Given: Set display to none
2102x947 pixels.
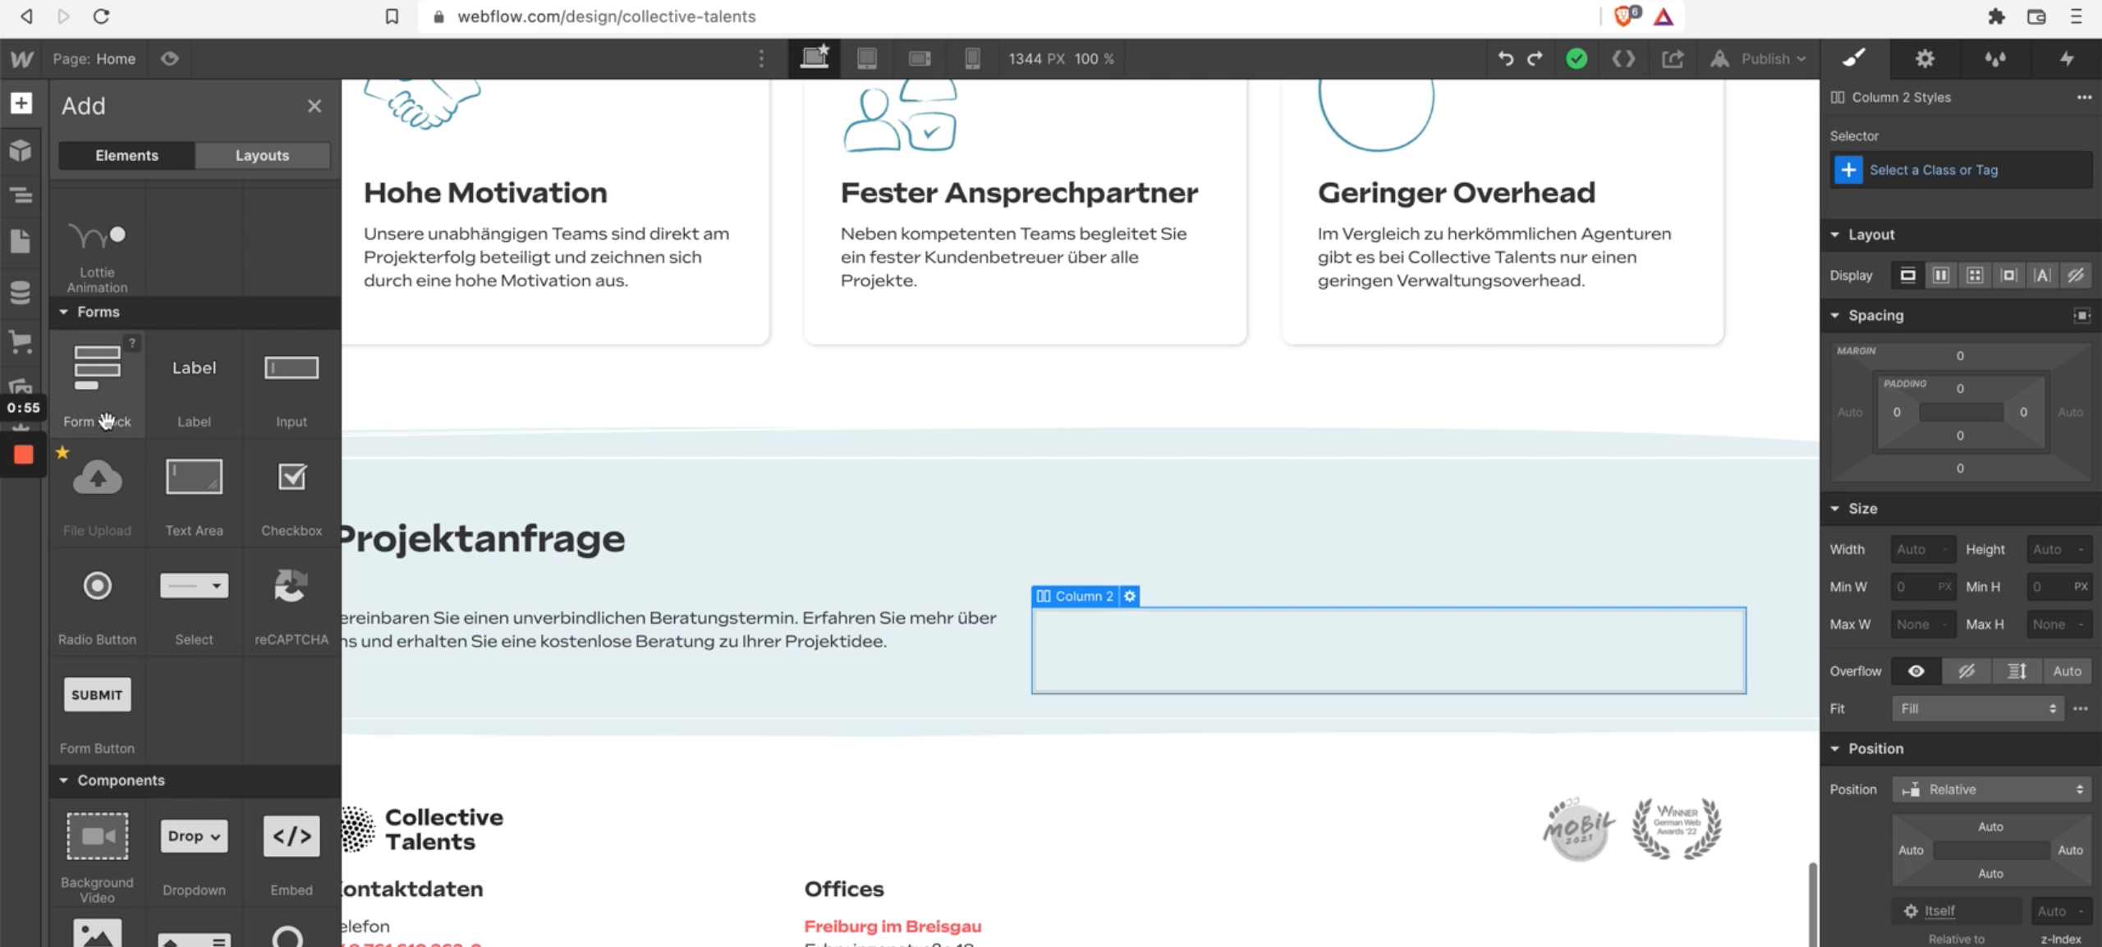Looking at the screenshot, I should pos(2075,275).
